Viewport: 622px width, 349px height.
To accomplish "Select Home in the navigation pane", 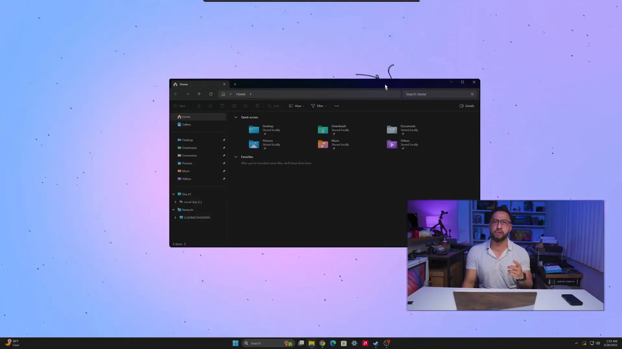I will pyautogui.click(x=198, y=117).
